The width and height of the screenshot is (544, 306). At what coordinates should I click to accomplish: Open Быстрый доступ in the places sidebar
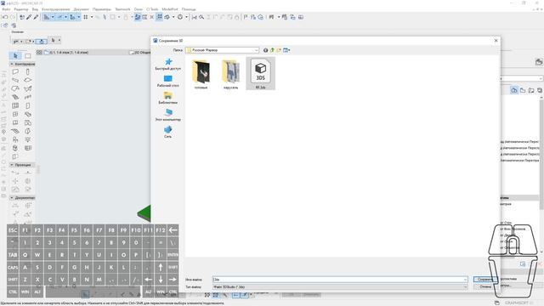pyautogui.click(x=168, y=65)
